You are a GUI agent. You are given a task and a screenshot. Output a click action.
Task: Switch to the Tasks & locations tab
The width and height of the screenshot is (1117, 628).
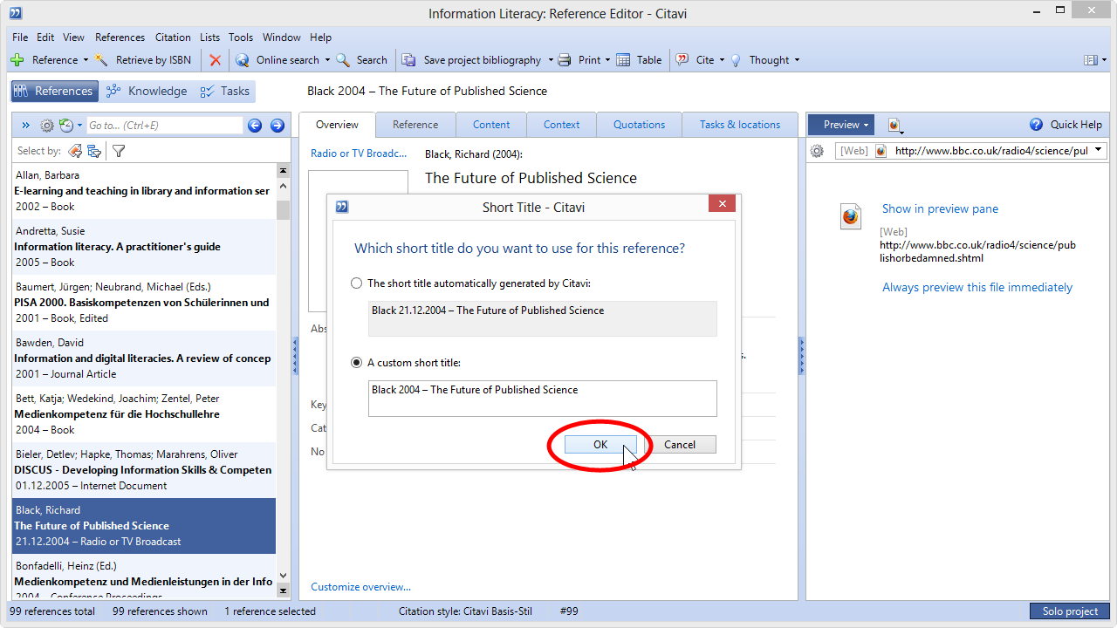click(x=740, y=125)
